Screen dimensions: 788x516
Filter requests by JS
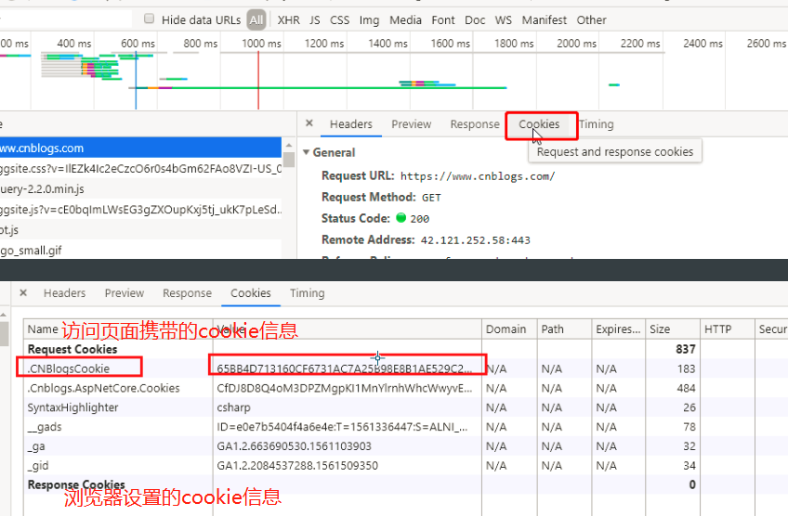(315, 20)
